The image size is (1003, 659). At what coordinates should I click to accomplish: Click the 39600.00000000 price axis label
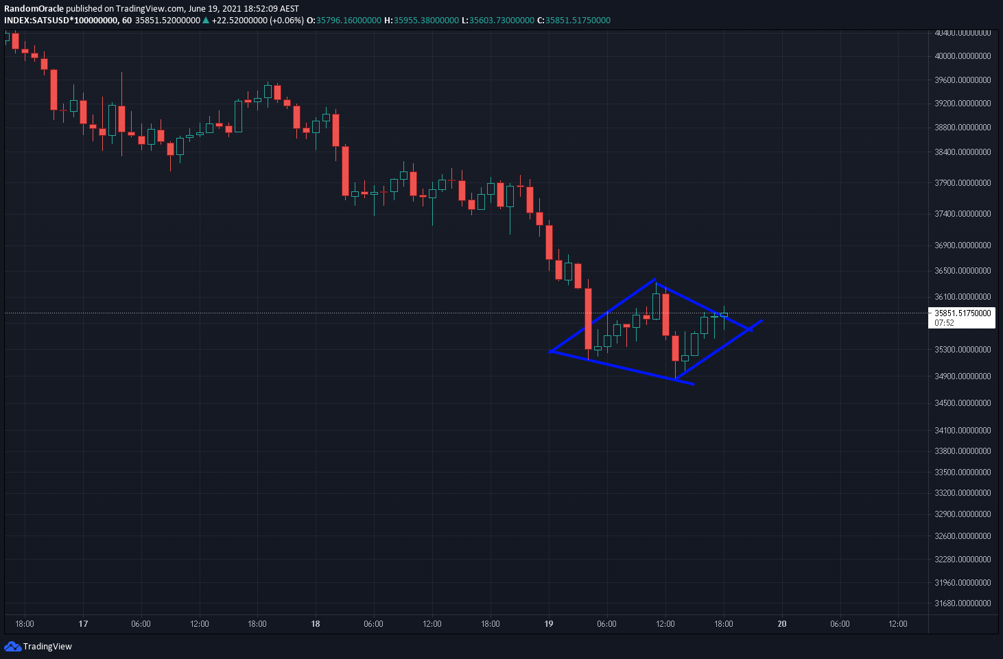tap(963, 80)
